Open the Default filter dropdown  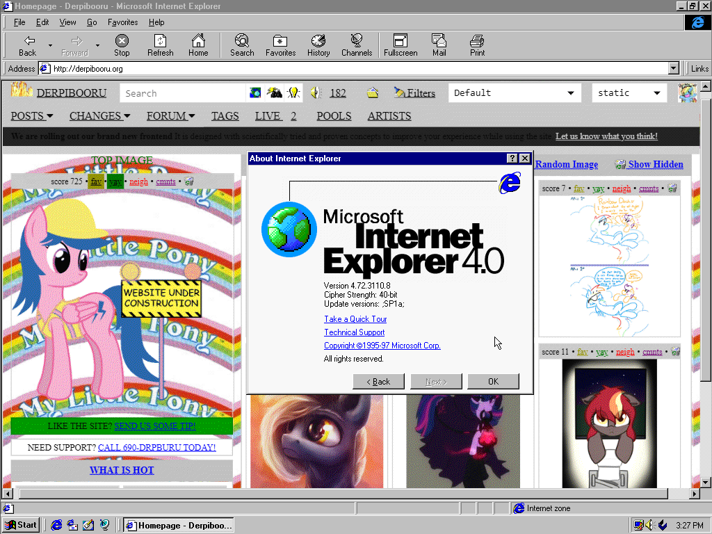tap(515, 92)
